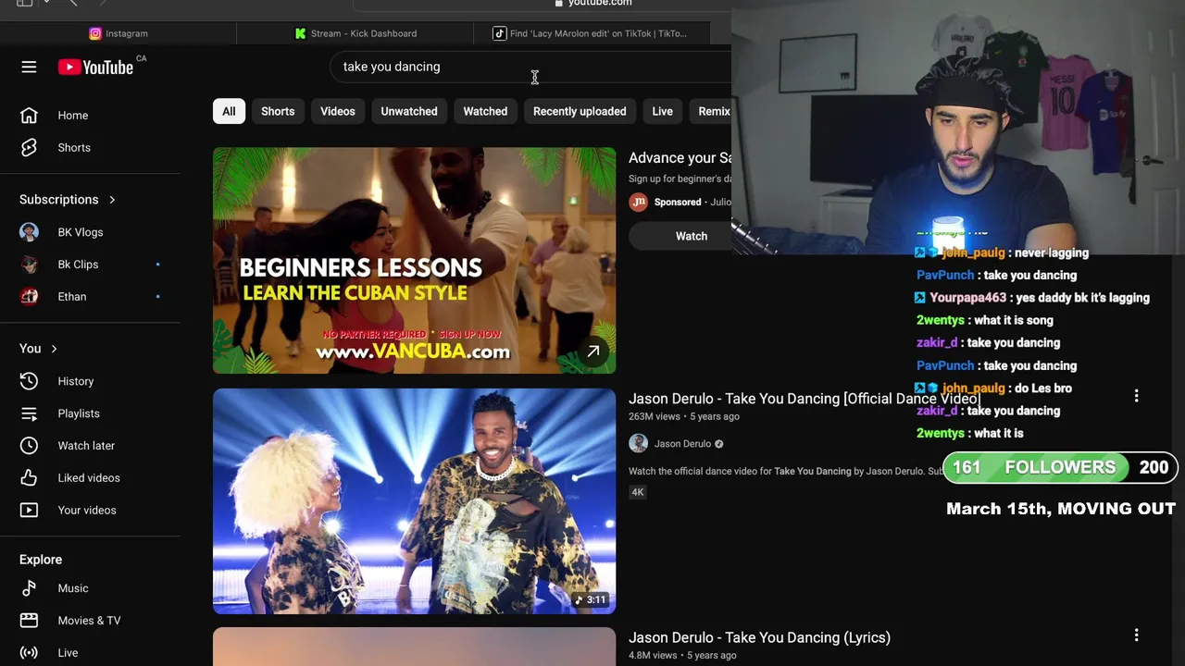Click the Shorts sidebar label text

tap(74, 148)
